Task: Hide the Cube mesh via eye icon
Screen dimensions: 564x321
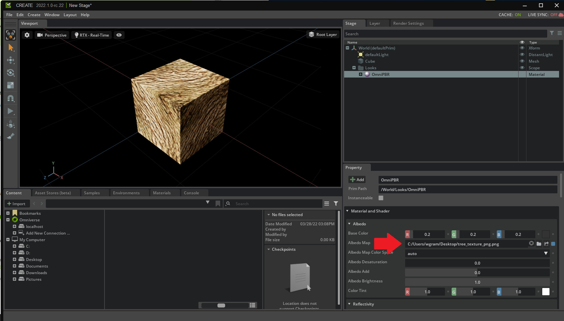Action: (522, 61)
